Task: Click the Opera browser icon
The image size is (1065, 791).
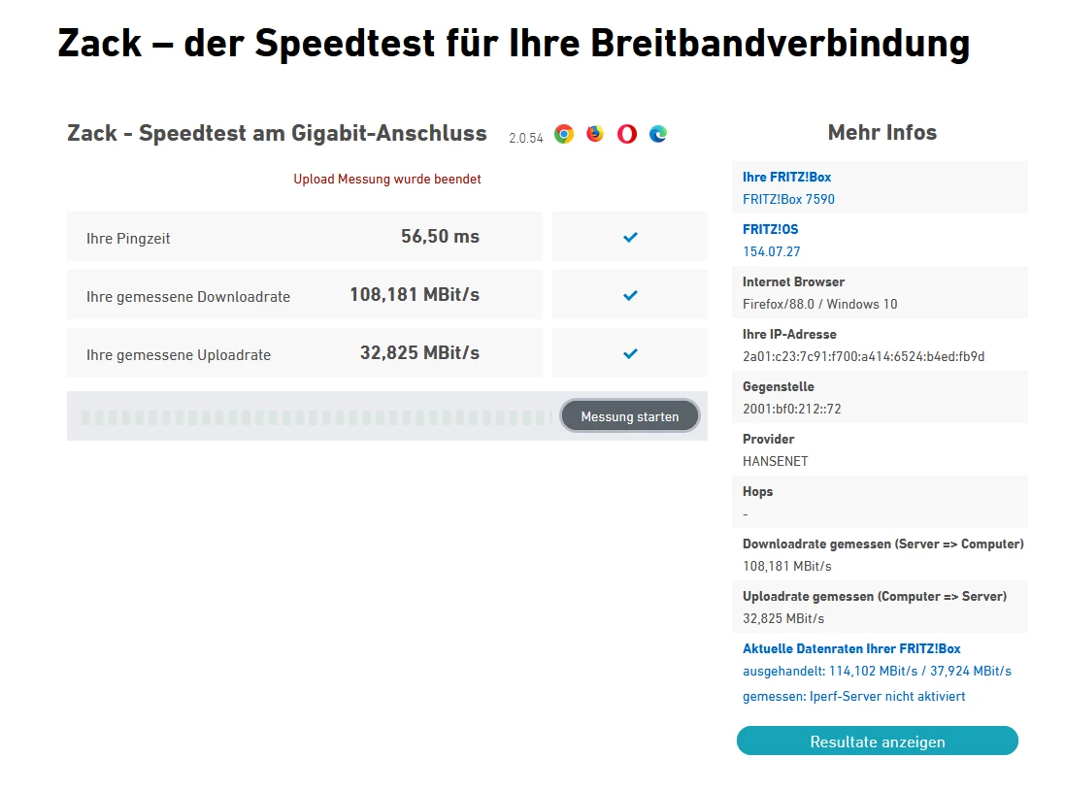Action: pyautogui.click(x=627, y=134)
